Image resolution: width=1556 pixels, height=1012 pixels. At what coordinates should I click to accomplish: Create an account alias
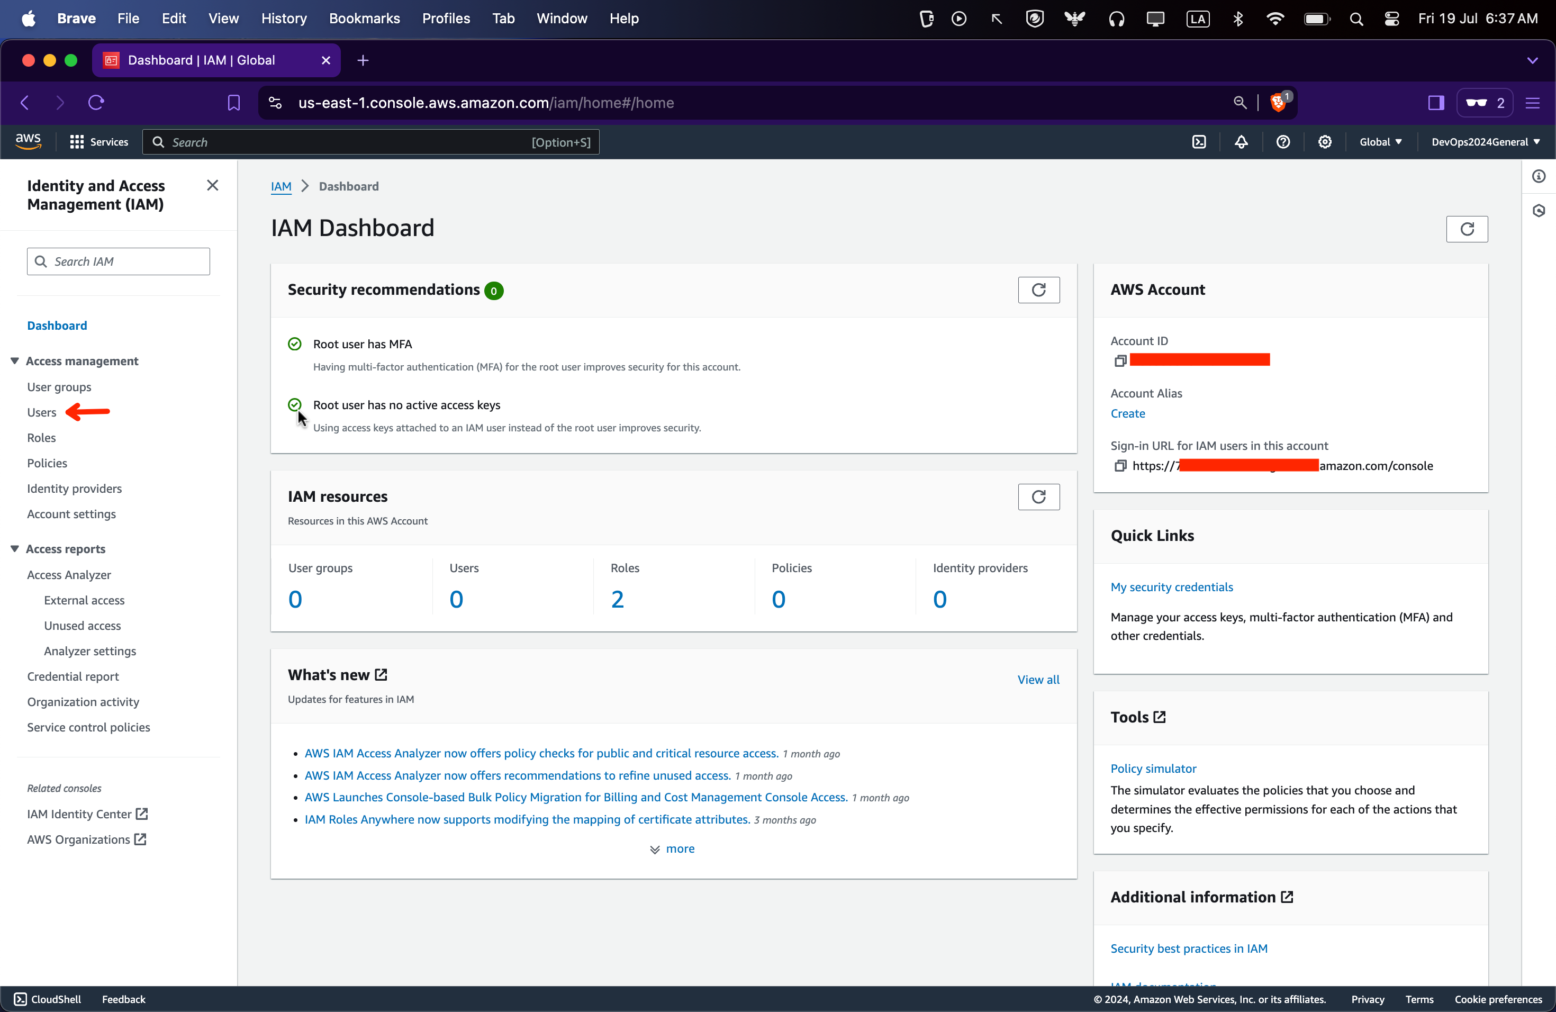1128,413
